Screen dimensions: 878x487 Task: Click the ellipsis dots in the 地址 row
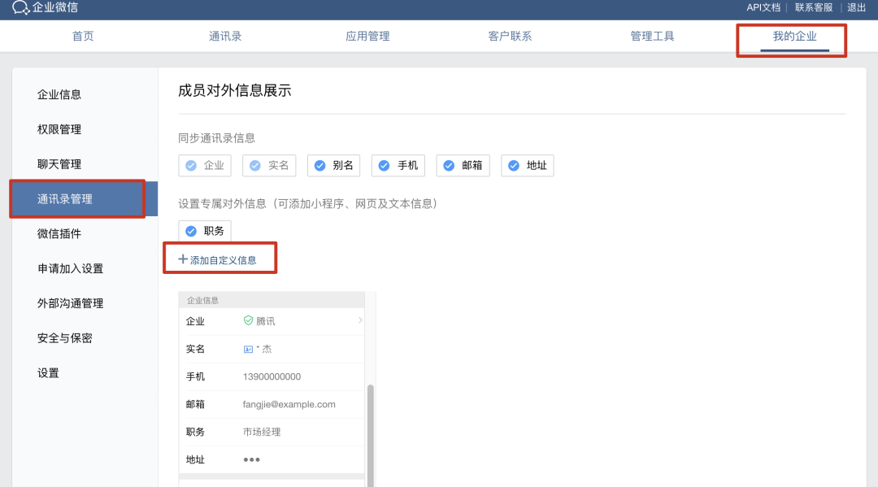252,459
